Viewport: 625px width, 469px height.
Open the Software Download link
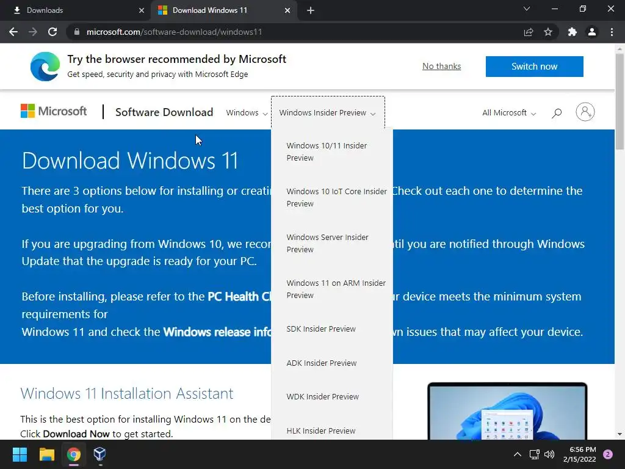coord(164,112)
